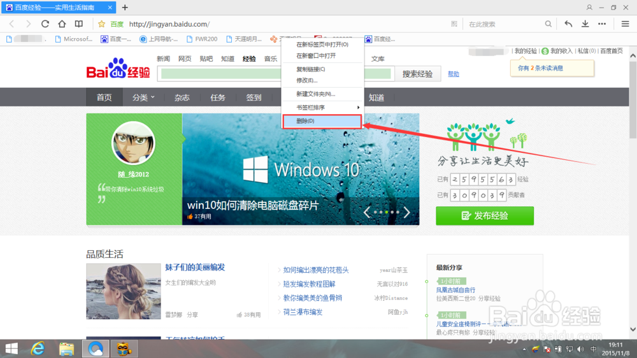Switch to the 百度经验 browser tab
The height and width of the screenshot is (358, 637).
[59, 7]
